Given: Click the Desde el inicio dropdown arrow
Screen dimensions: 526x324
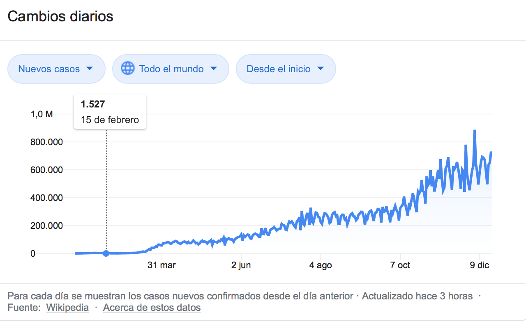Looking at the screenshot, I should pyautogui.click(x=321, y=69).
